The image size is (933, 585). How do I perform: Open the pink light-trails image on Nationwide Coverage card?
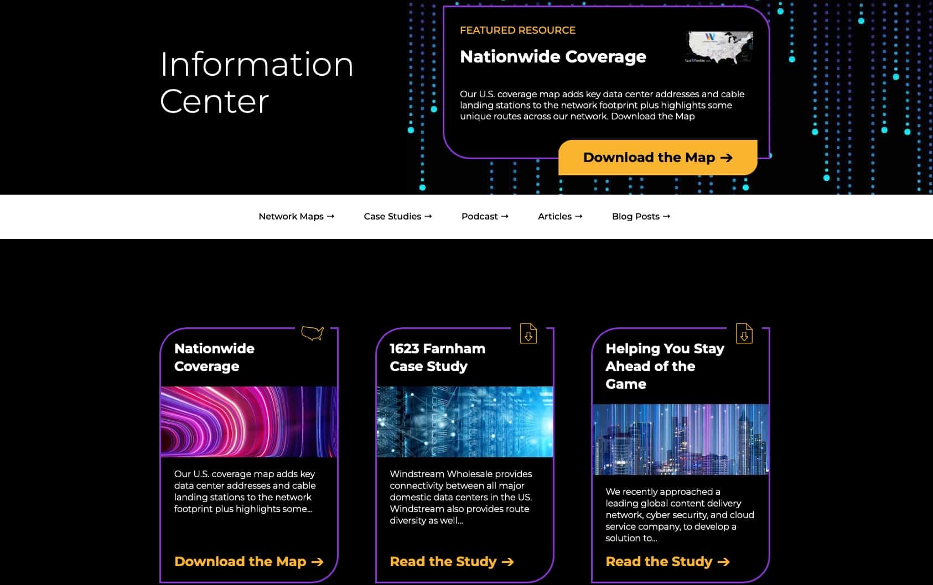point(248,422)
